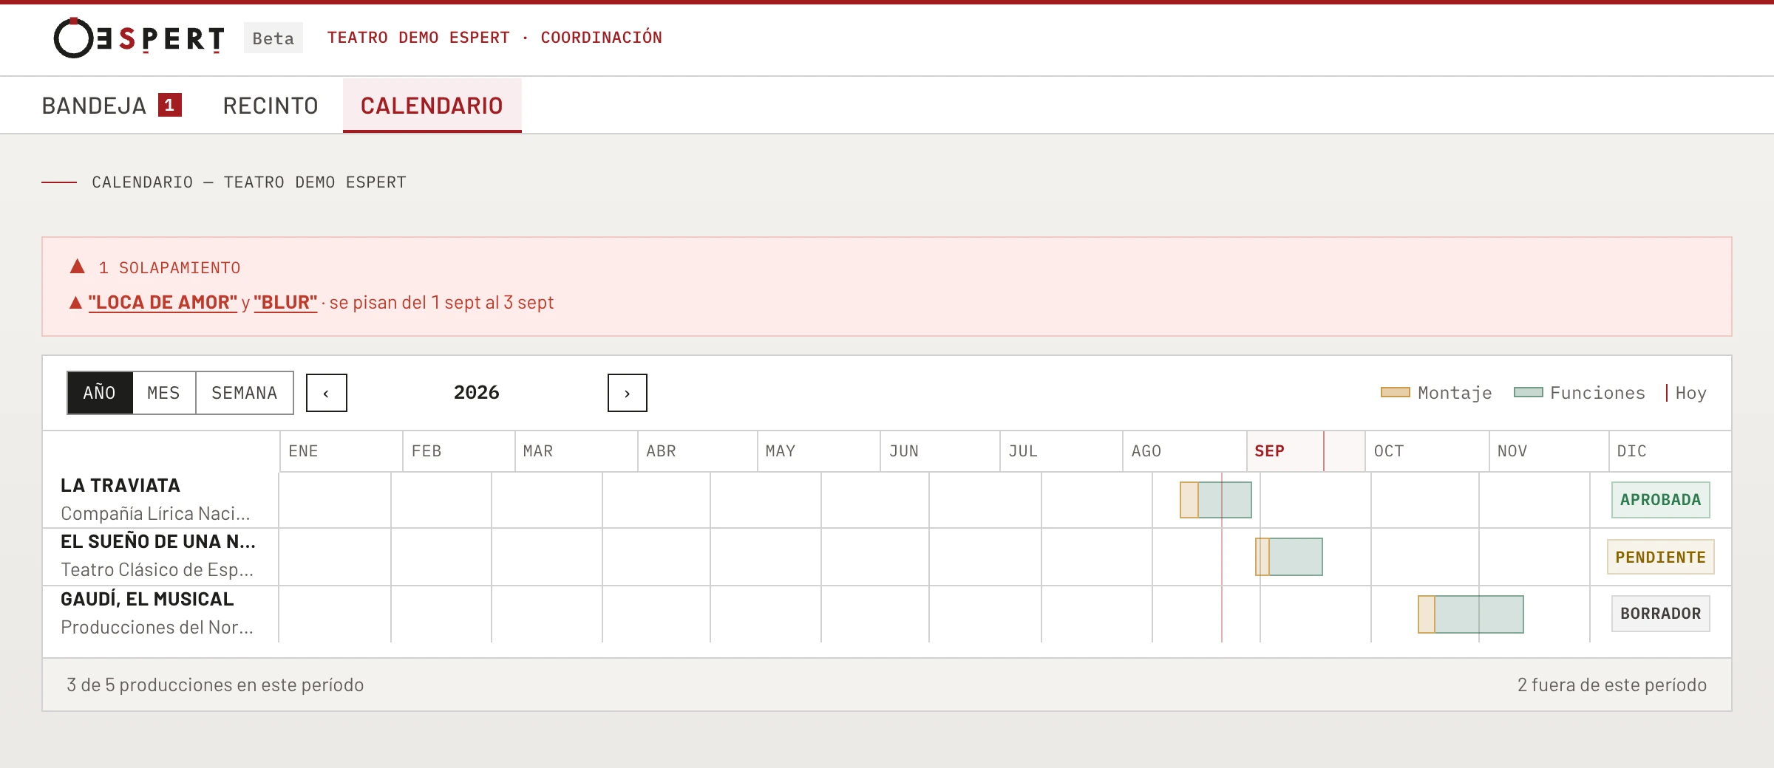Click the overlap warning triangle icon
1774x768 pixels.
coord(78,266)
